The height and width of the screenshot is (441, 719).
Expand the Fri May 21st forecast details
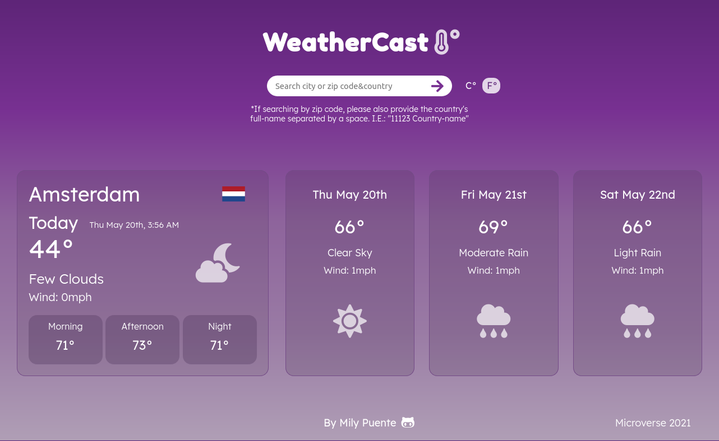coord(494,273)
